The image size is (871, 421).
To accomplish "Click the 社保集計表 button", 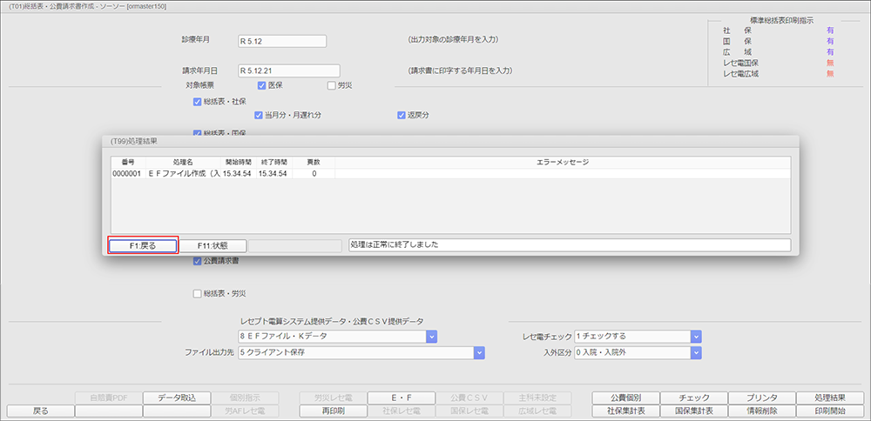I will (x=626, y=411).
